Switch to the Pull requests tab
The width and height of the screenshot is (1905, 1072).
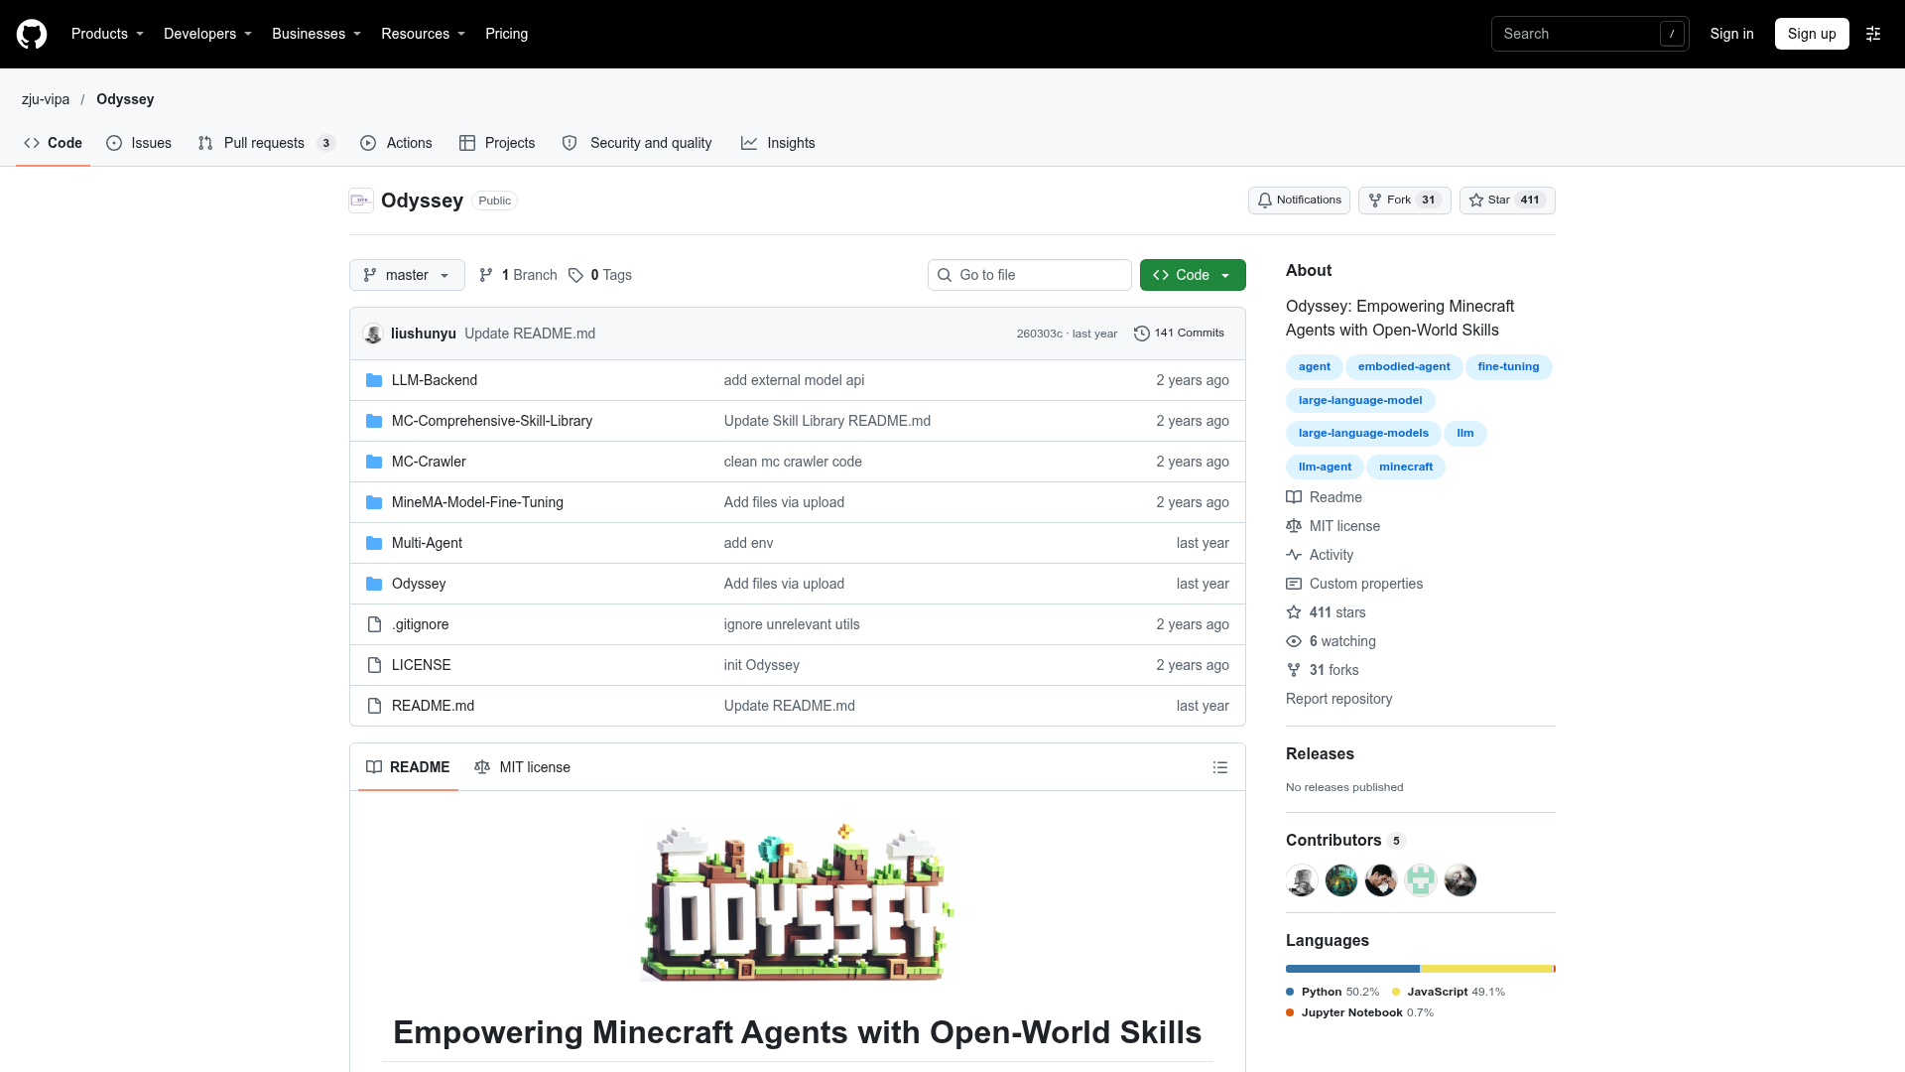tap(267, 143)
